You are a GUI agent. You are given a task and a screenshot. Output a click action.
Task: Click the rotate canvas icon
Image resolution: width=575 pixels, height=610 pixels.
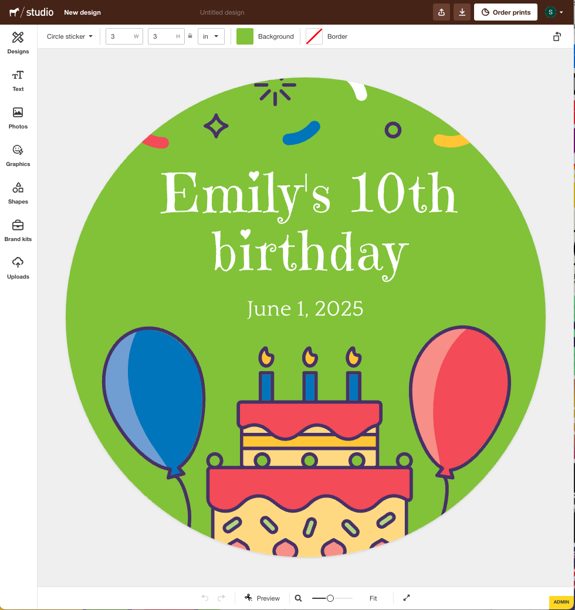coord(556,36)
